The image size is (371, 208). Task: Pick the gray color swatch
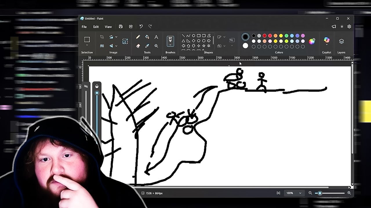[259, 36]
